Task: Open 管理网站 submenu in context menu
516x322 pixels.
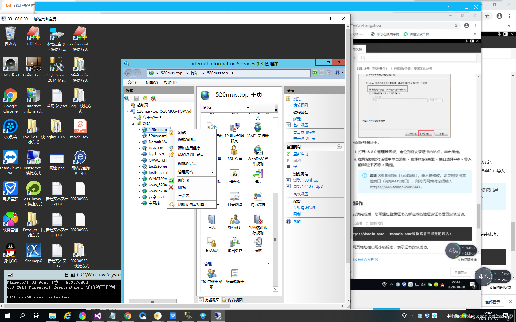Action: (192, 172)
